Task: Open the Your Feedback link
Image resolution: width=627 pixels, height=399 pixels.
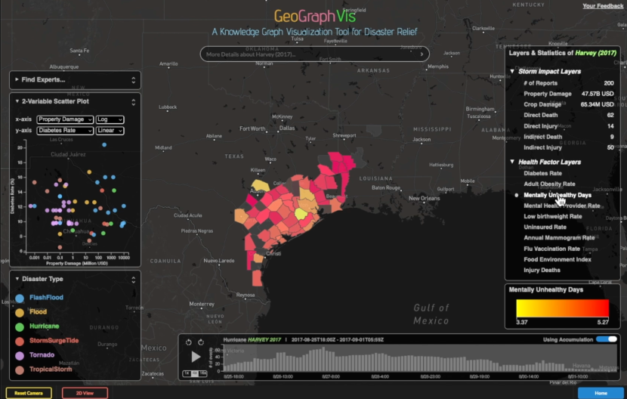Action: point(603,5)
